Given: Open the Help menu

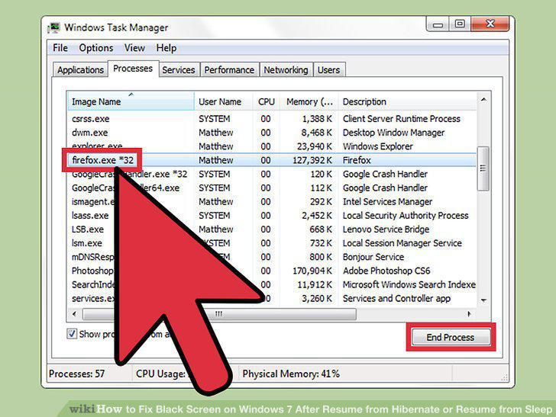Looking at the screenshot, I should pyautogui.click(x=166, y=48).
